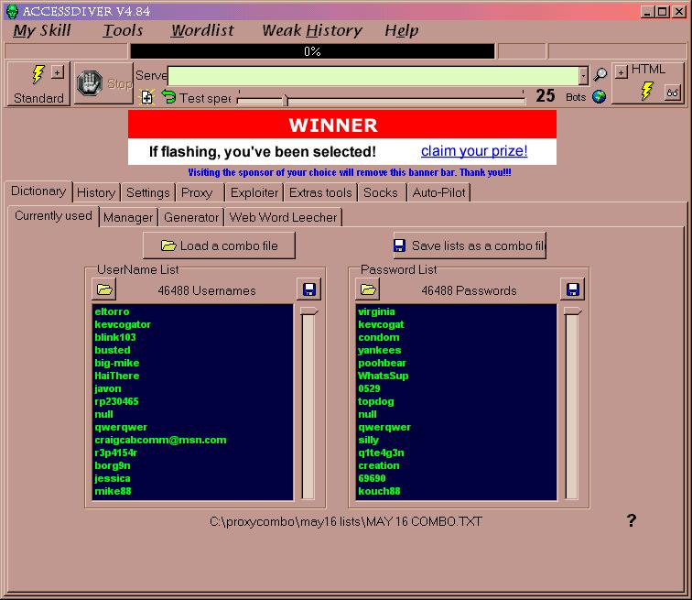Screen dimensions: 692x600
Task: Select the Generator sub-tab
Action: click(x=191, y=218)
